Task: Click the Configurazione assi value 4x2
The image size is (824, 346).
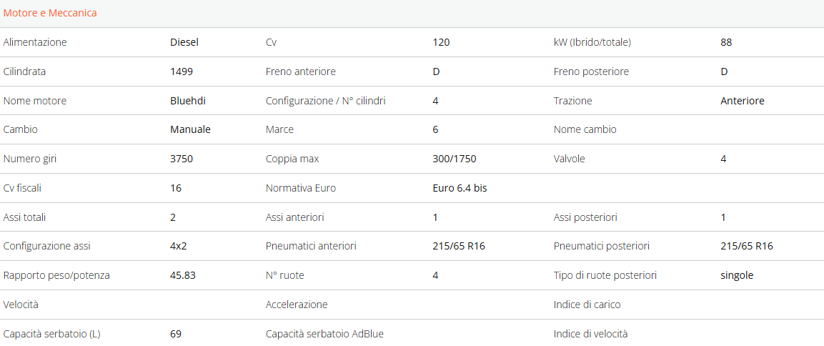Action: (x=179, y=246)
